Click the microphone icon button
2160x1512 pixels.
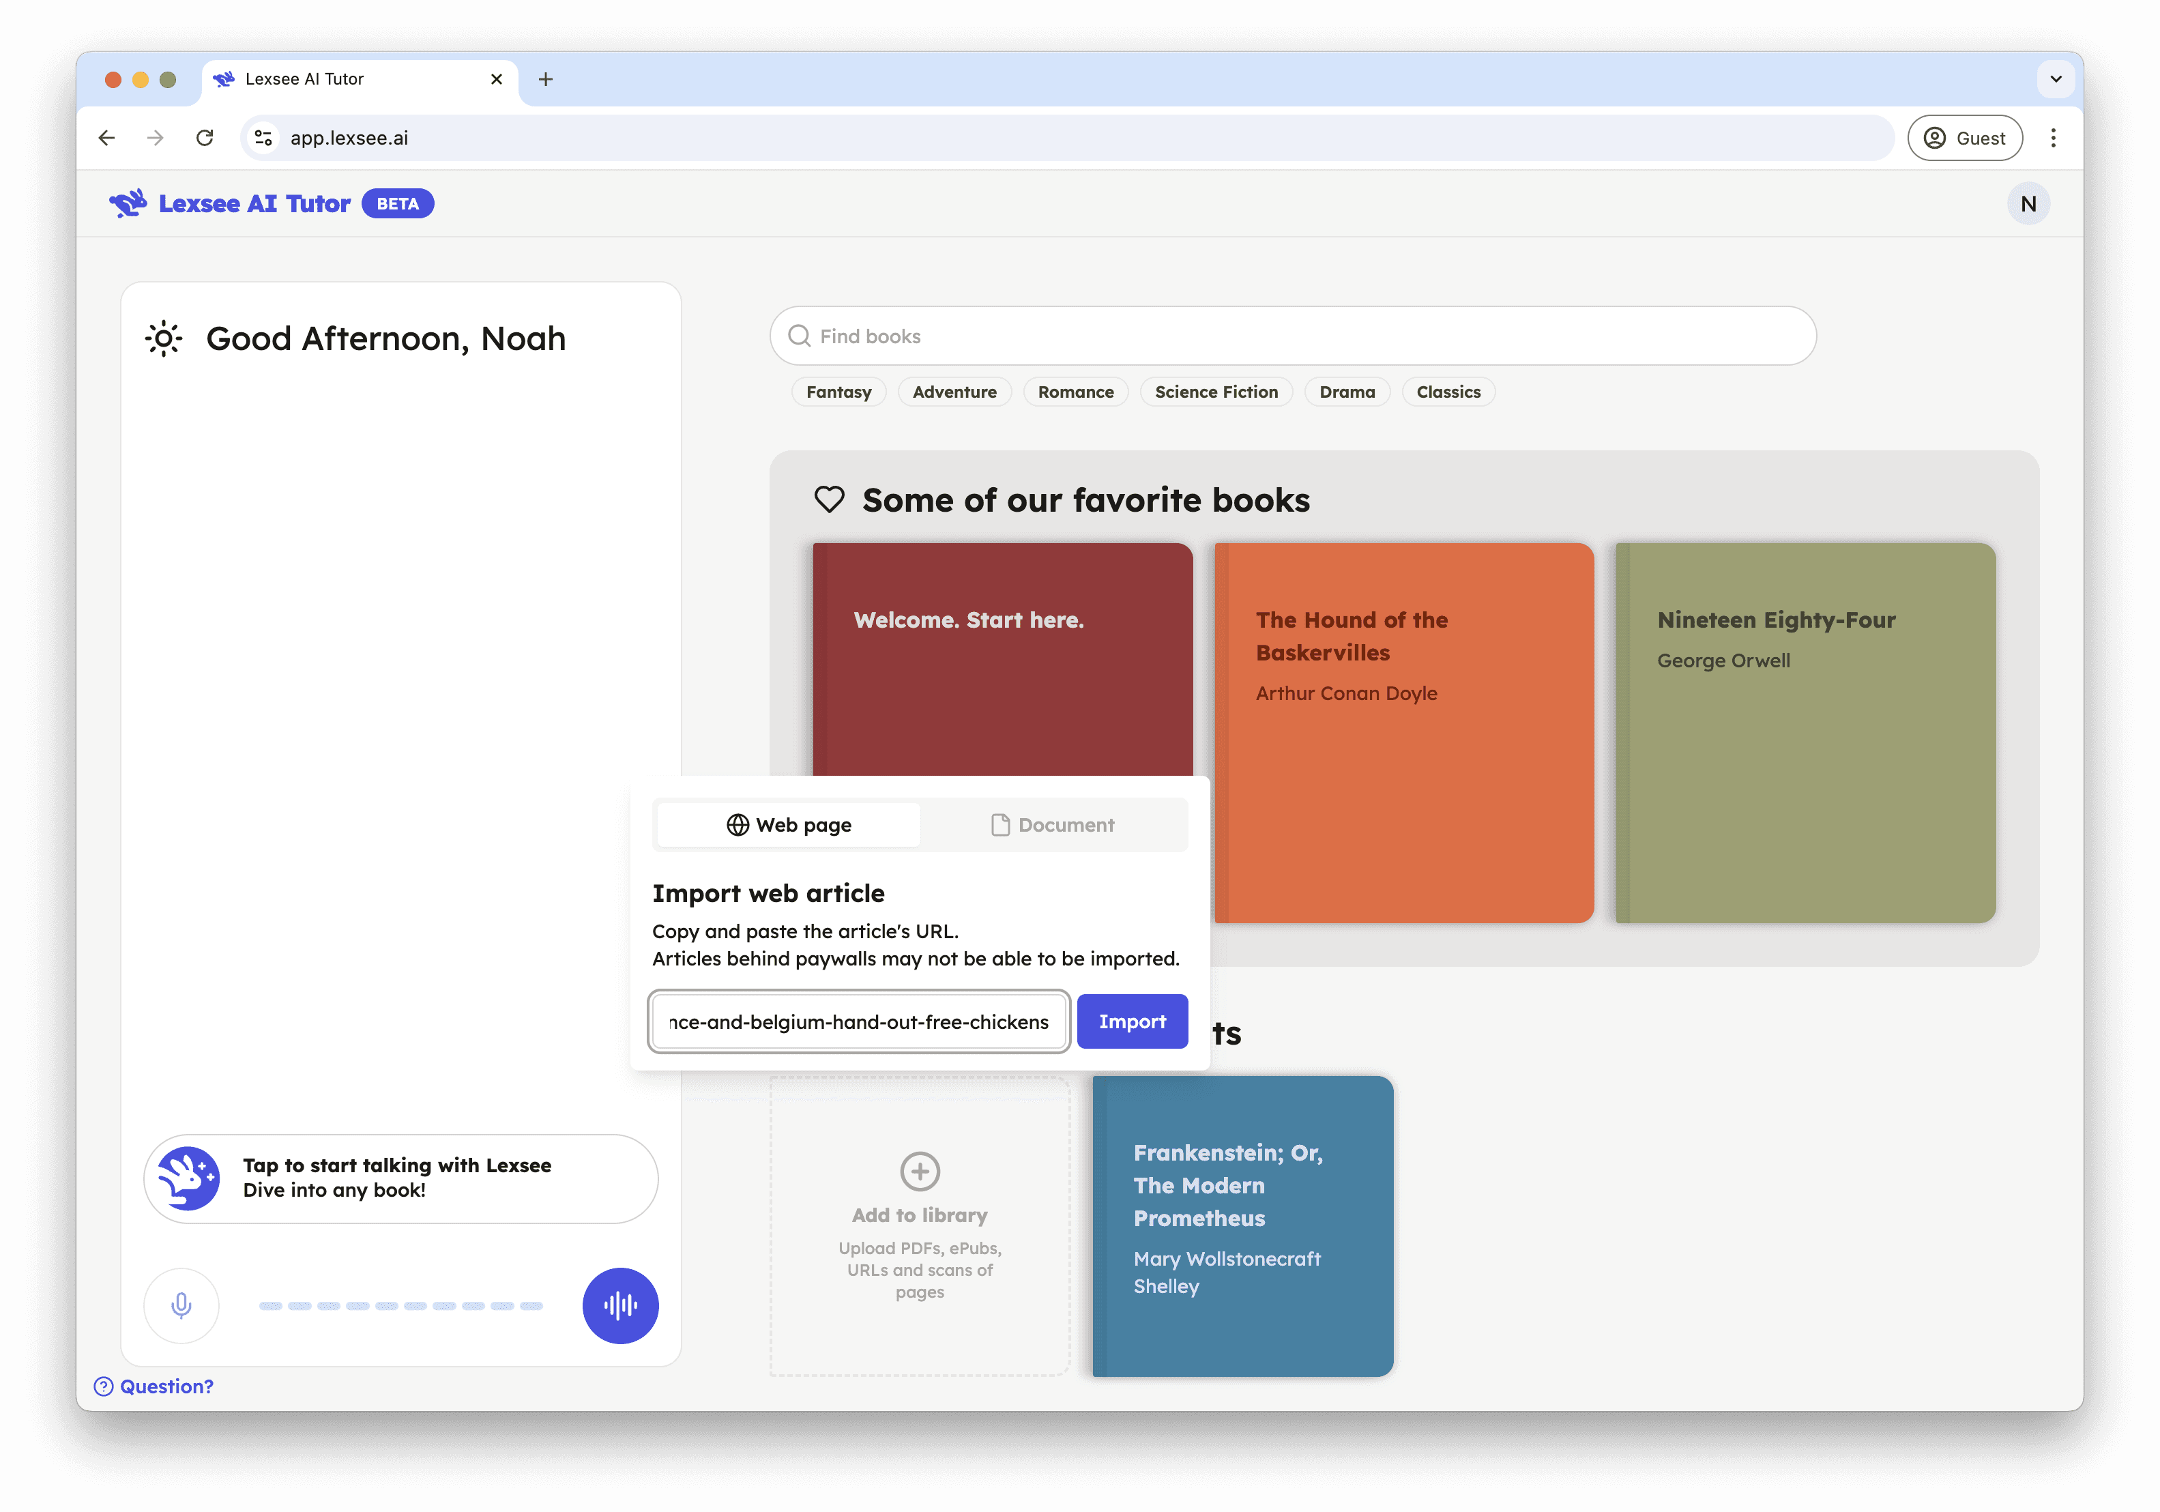coord(181,1305)
